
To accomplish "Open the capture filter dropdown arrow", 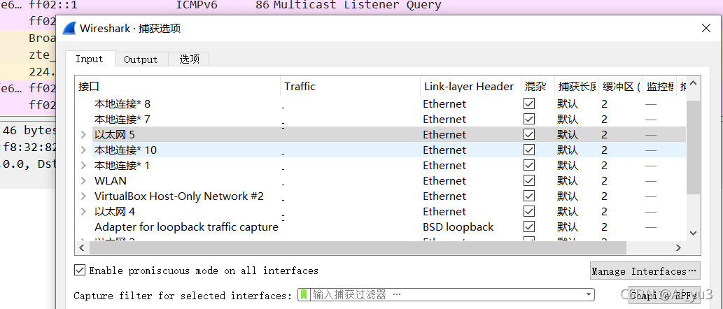I will coord(589,294).
